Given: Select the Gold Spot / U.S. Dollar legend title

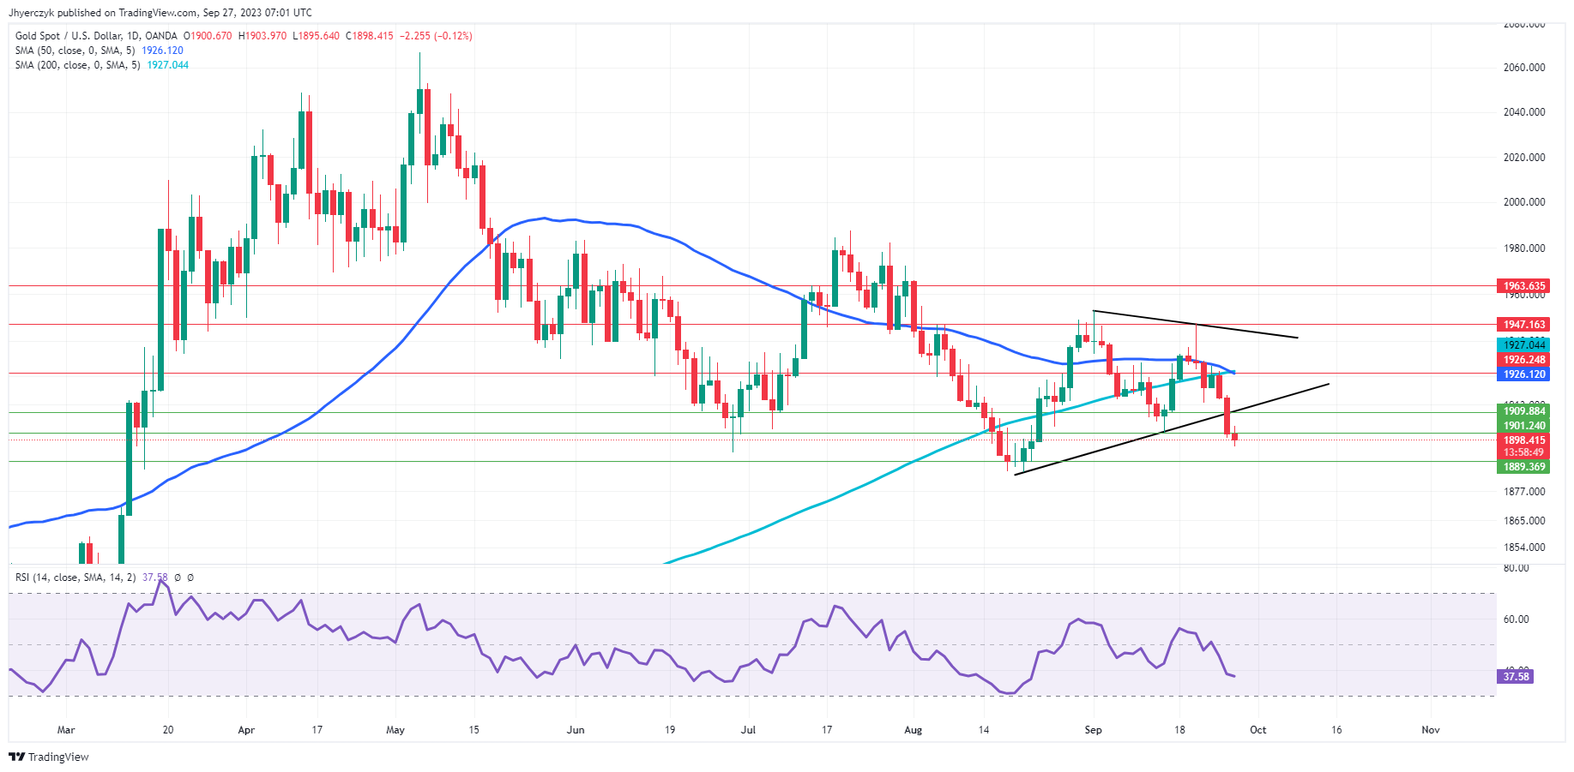Looking at the screenshot, I should coord(96,36).
